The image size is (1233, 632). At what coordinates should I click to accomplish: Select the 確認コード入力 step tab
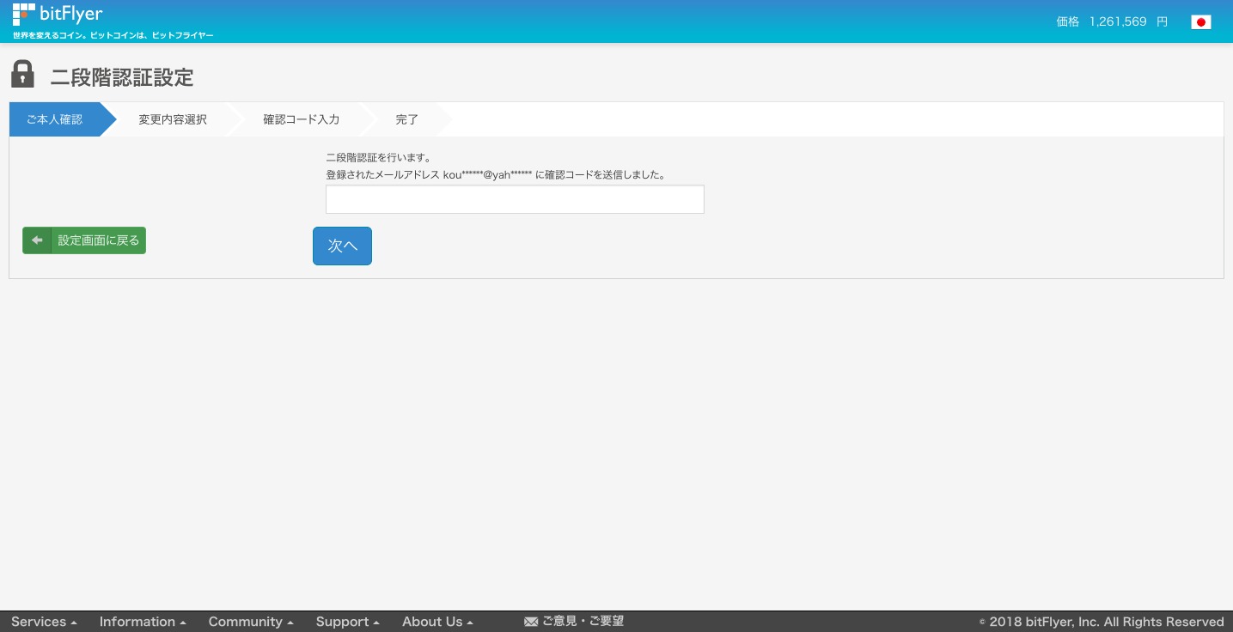(x=301, y=119)
